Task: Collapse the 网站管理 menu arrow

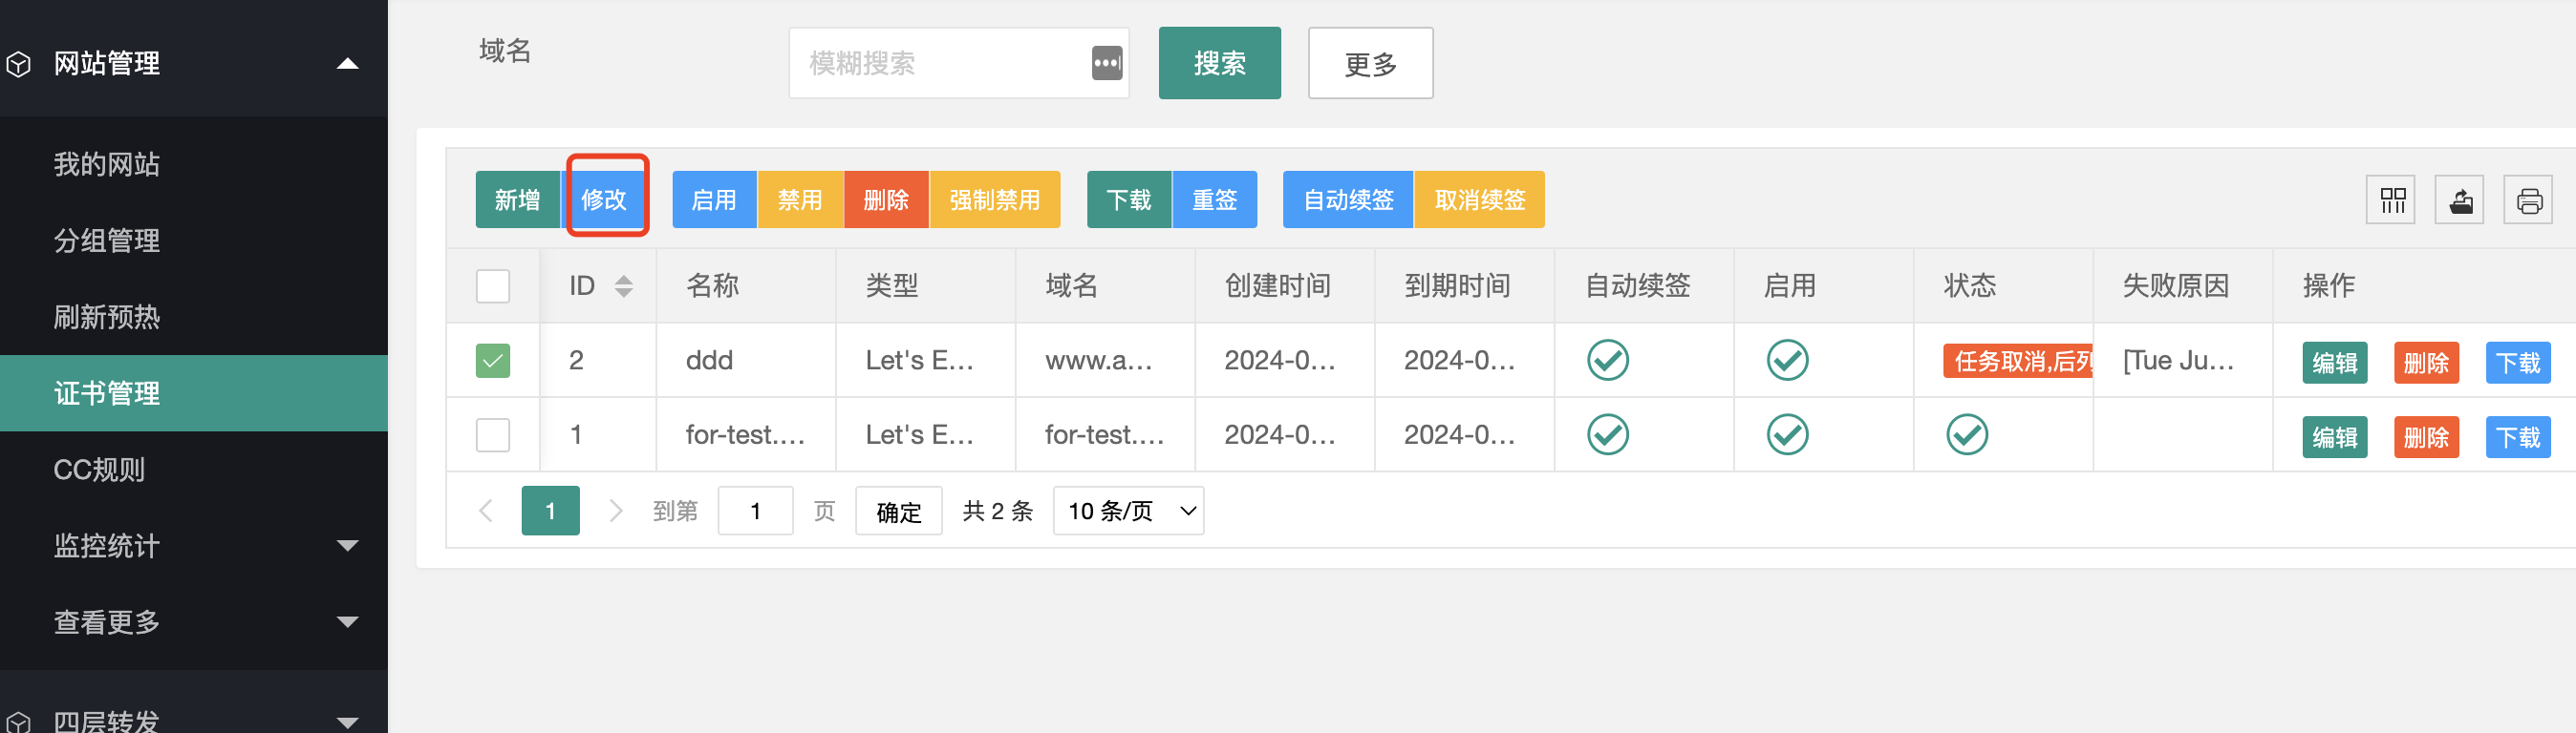Action: click(348, 64)
